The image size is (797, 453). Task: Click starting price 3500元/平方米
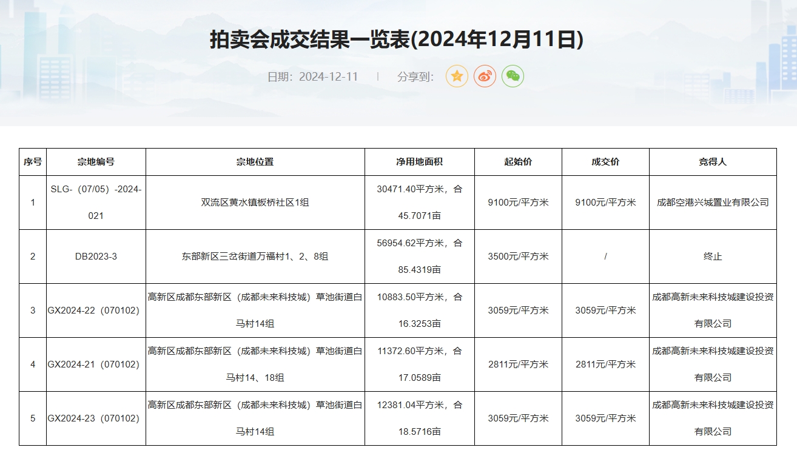click(518, 257)
